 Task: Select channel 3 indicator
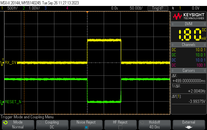pyautogui.click(x=46, y=8)
